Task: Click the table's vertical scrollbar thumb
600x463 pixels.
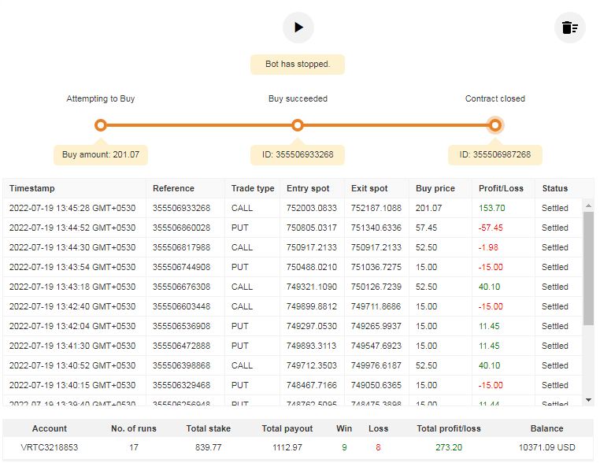Action: click(588, 268)
